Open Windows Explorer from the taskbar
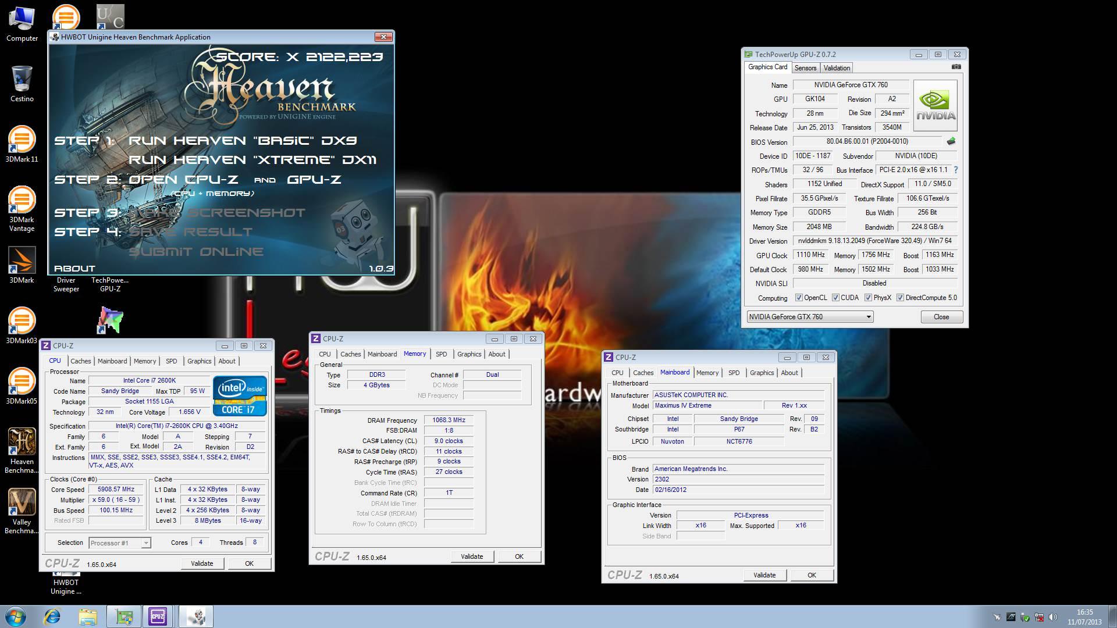The height and width of the screenshot is (628, 1117). 88,616
